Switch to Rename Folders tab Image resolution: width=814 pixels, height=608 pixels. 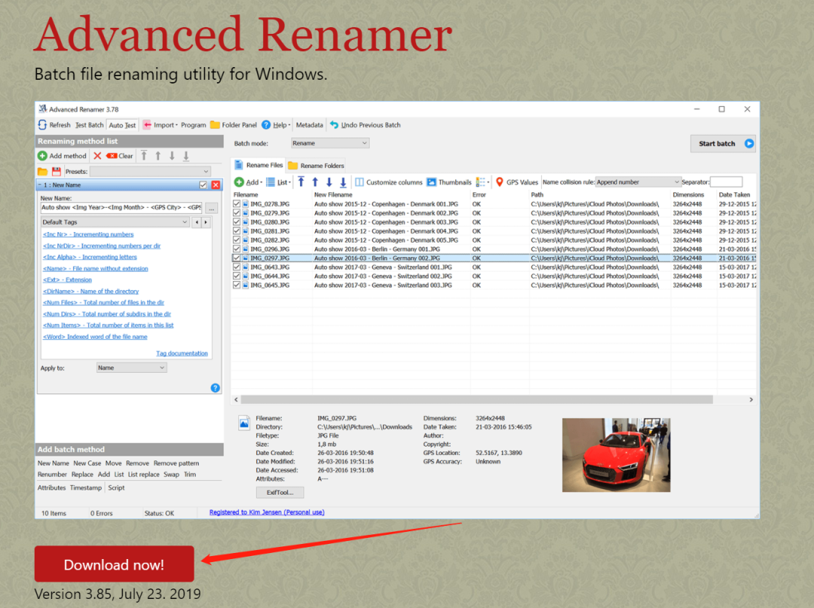point(316,166)
